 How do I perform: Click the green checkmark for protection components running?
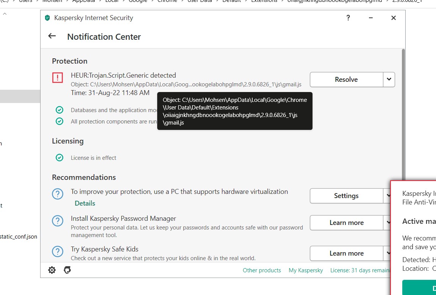click(x=59, y=121)
